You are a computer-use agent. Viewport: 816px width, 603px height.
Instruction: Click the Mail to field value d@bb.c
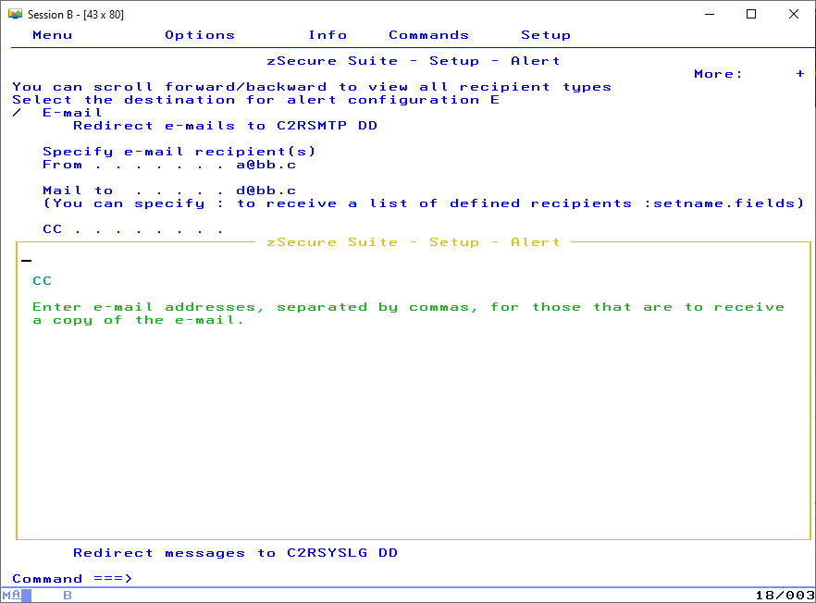tap(266, 191)
